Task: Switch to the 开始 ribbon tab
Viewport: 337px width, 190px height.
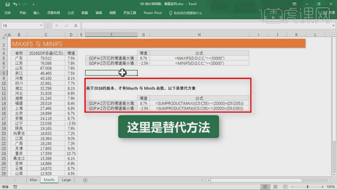Action: tap(22, 13)
